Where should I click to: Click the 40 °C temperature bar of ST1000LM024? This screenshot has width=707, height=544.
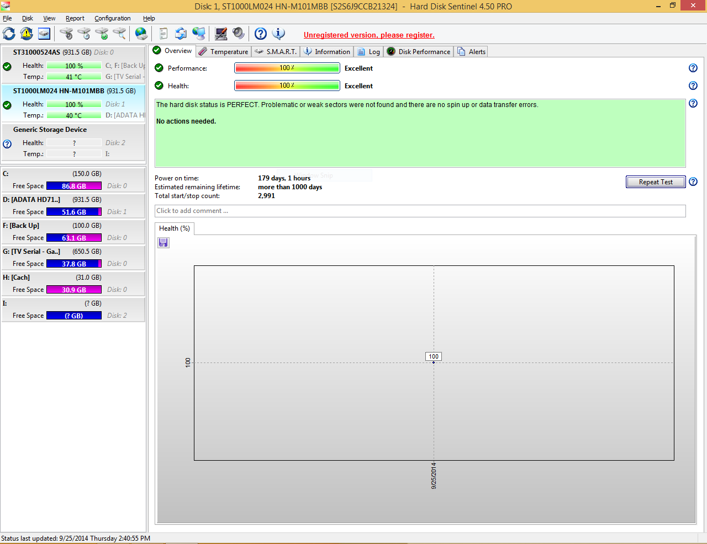point(74,115)
